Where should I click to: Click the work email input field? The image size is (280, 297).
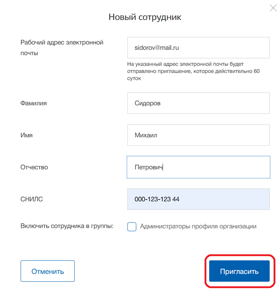(x=198, y=48)
